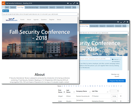Open the Activities (1) tab in the back window
Viewport: 133px width, 105px height.
[x=110, y=26]
